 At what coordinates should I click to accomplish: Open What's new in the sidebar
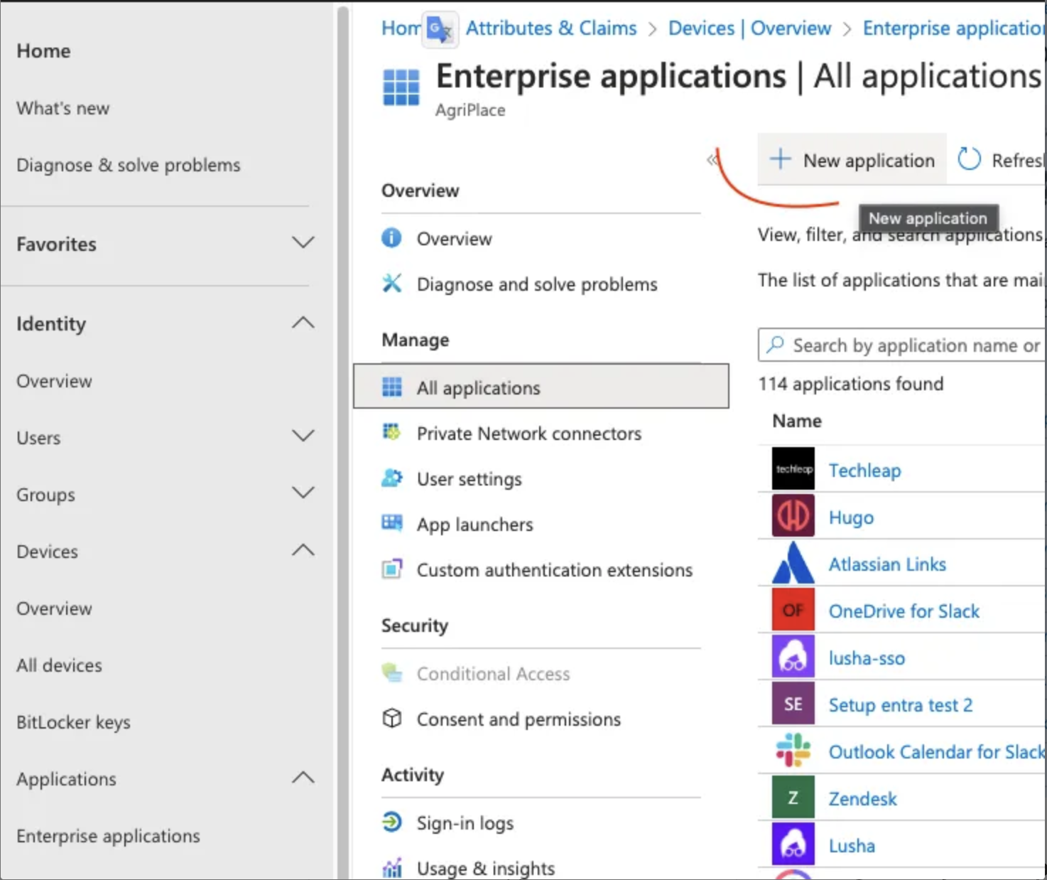[63, 108]
